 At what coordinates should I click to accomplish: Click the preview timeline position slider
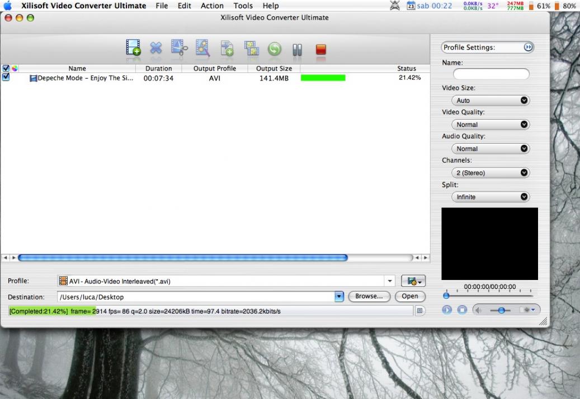(446, 296)
